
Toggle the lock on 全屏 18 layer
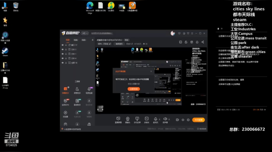pos(66,63)
